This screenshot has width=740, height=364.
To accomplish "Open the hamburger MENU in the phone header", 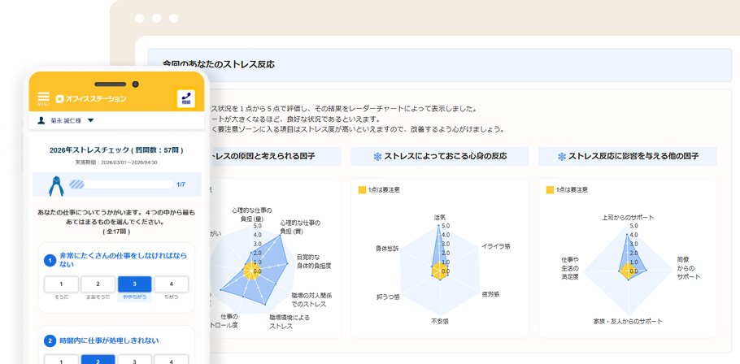I will click(43, 98).
